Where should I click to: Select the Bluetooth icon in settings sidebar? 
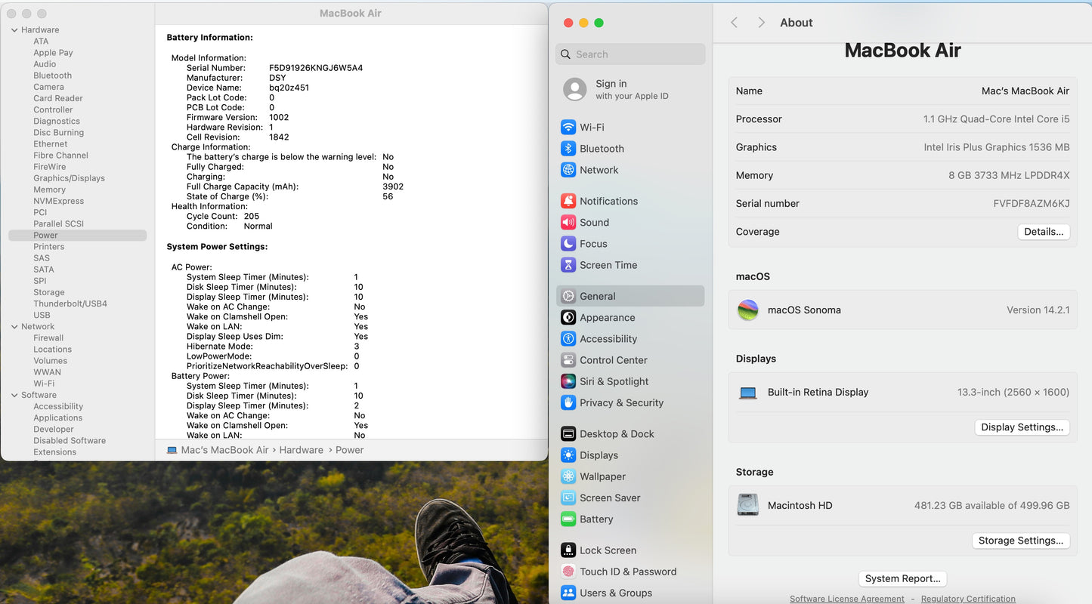(568, 149)
